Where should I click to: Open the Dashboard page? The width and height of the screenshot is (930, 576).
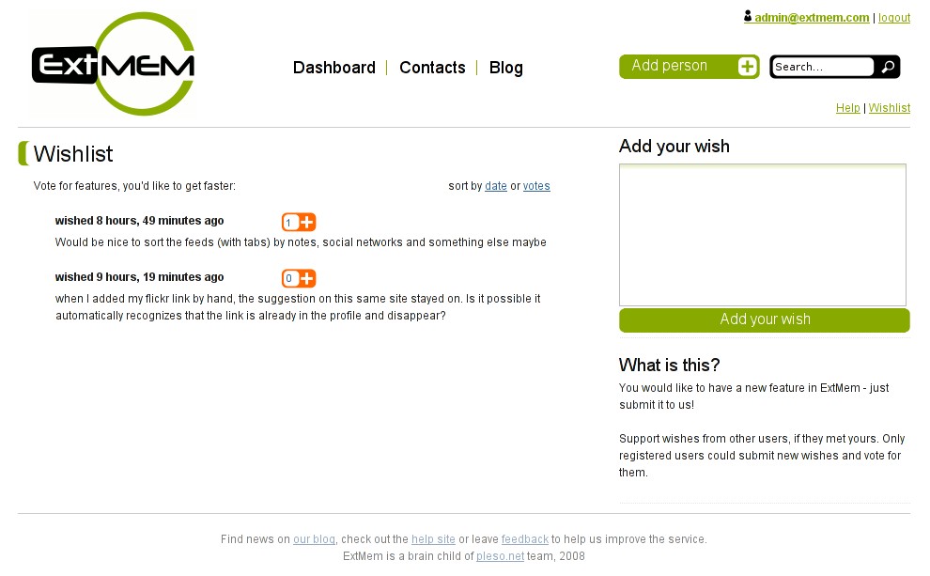(x=333, y=68)
